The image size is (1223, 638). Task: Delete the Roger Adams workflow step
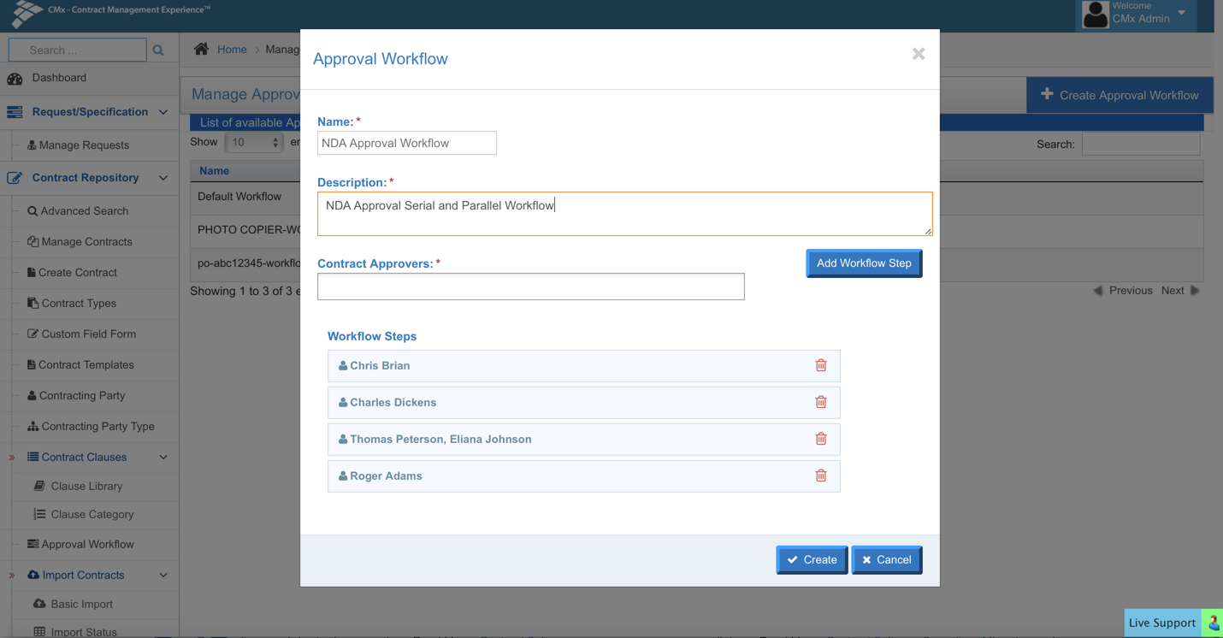tap(820, 476)
